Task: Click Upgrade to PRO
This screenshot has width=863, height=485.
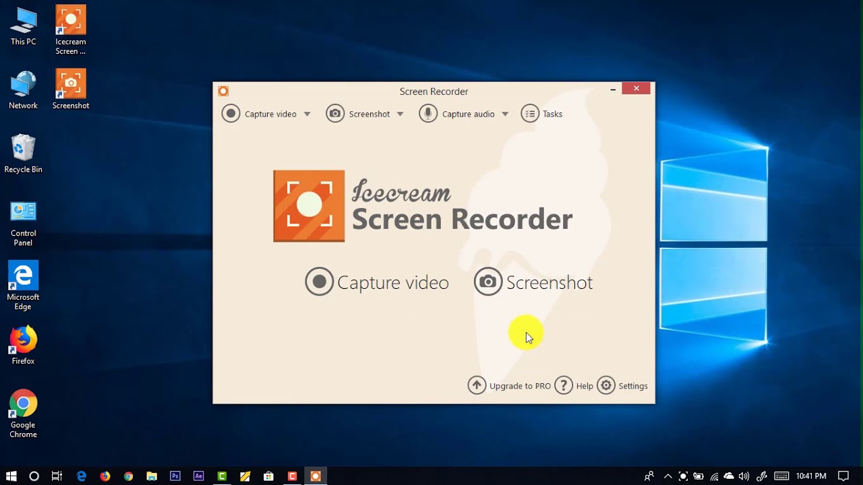Action: [510, 385]
